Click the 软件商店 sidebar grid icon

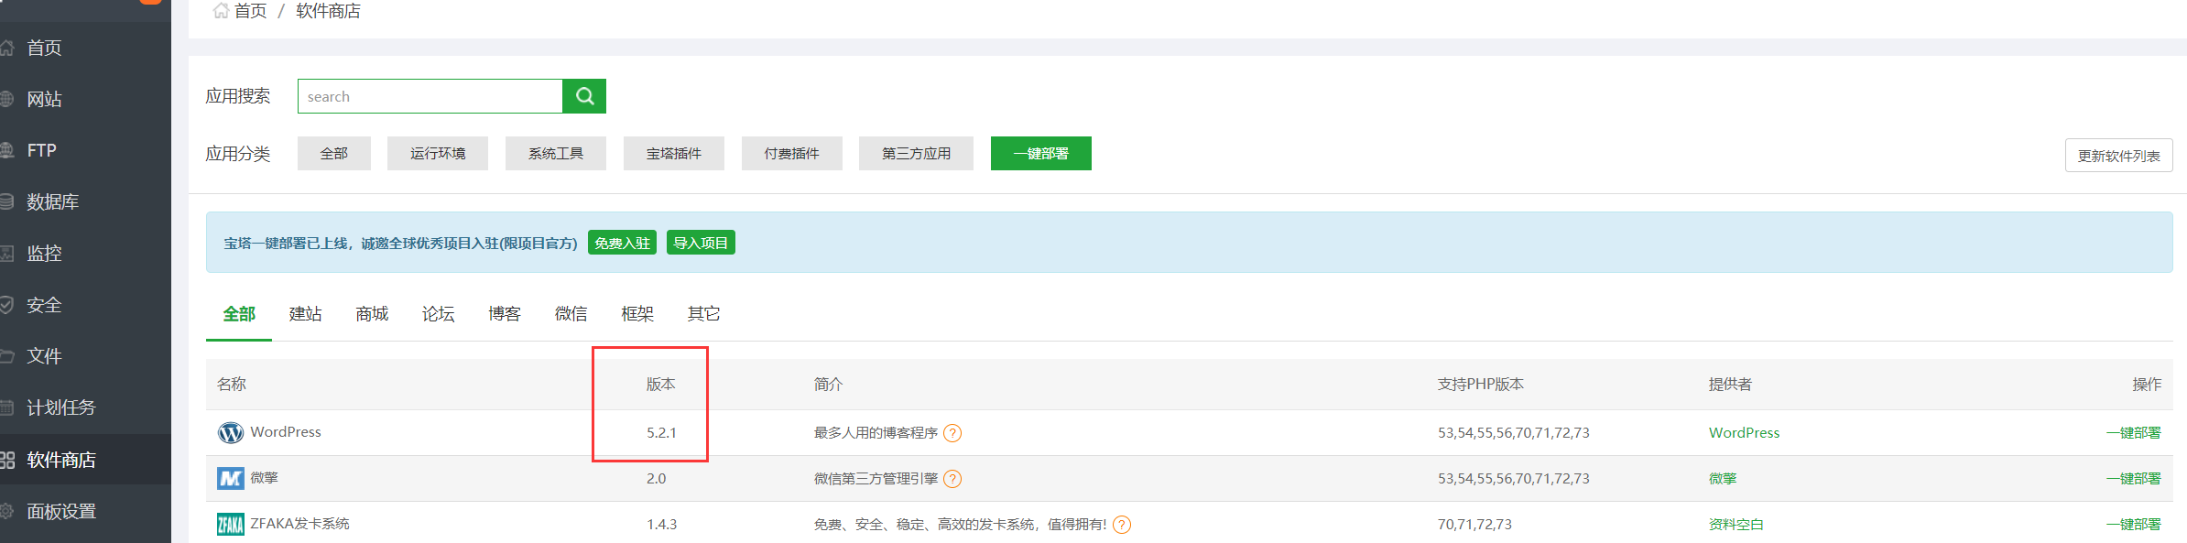point(6,460)
